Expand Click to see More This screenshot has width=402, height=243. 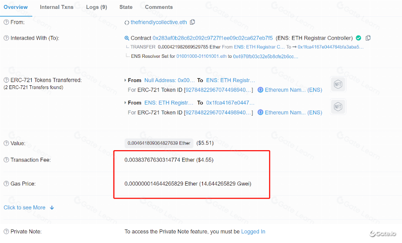[x=29, y=208]
